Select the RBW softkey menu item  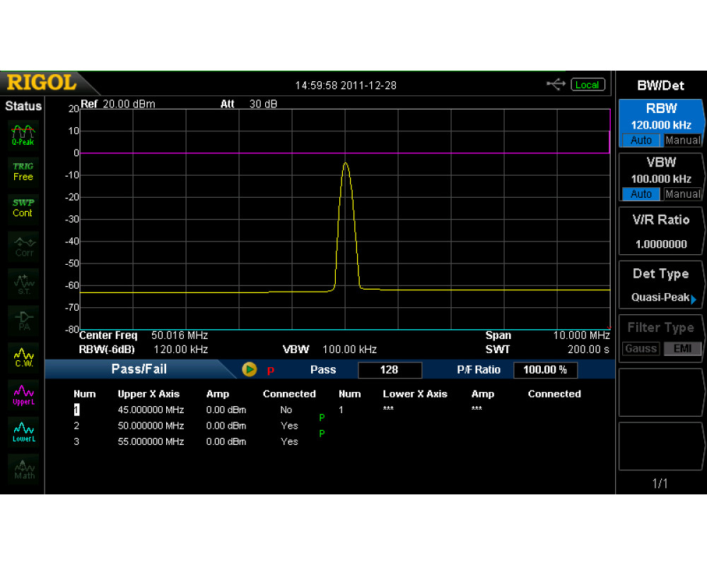[x=661, y=116]
